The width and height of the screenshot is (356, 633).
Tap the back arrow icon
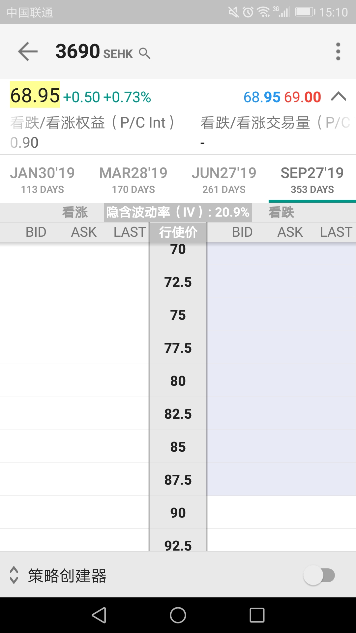coord(28,51)
